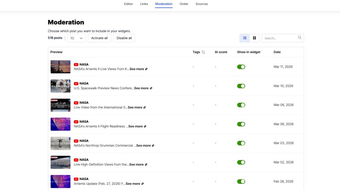
Task: Click See more on Artemis II Live Views
Action: pyautogui.click(x=136, y=69)
